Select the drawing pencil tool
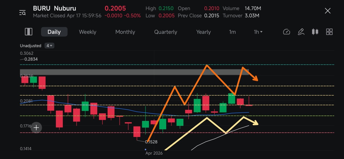The image size is (344, 159). tap(301, 32)
